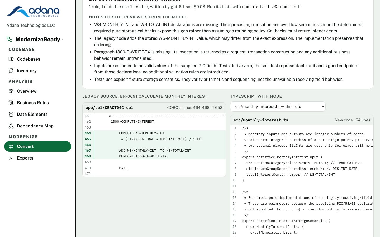Open the Codebases page
Viewport: 380px width, 237px height.
tap(38, 59)
